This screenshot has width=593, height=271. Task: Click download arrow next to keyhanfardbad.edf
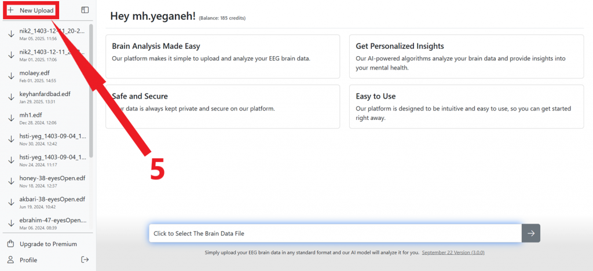click(x=11, y=97)
